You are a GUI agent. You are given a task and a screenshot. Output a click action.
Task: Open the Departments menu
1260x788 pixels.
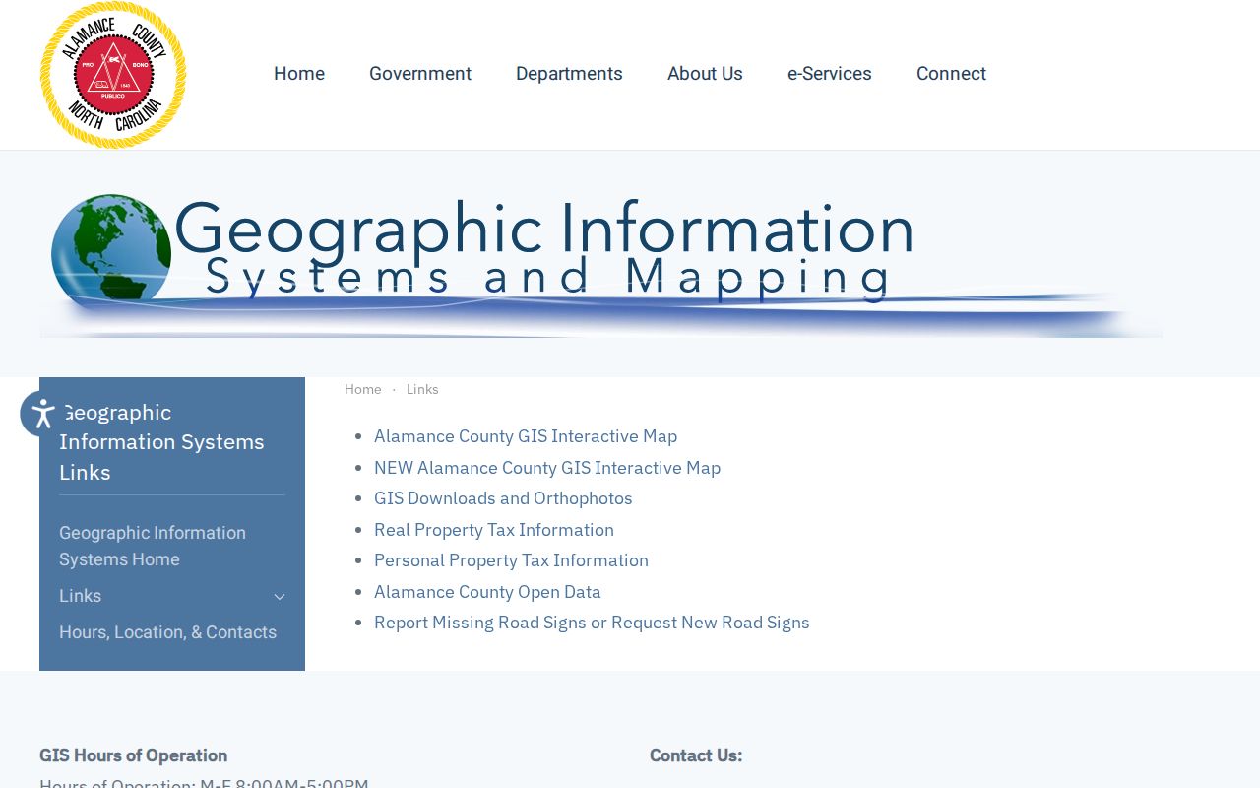click(x=569, y=74)
